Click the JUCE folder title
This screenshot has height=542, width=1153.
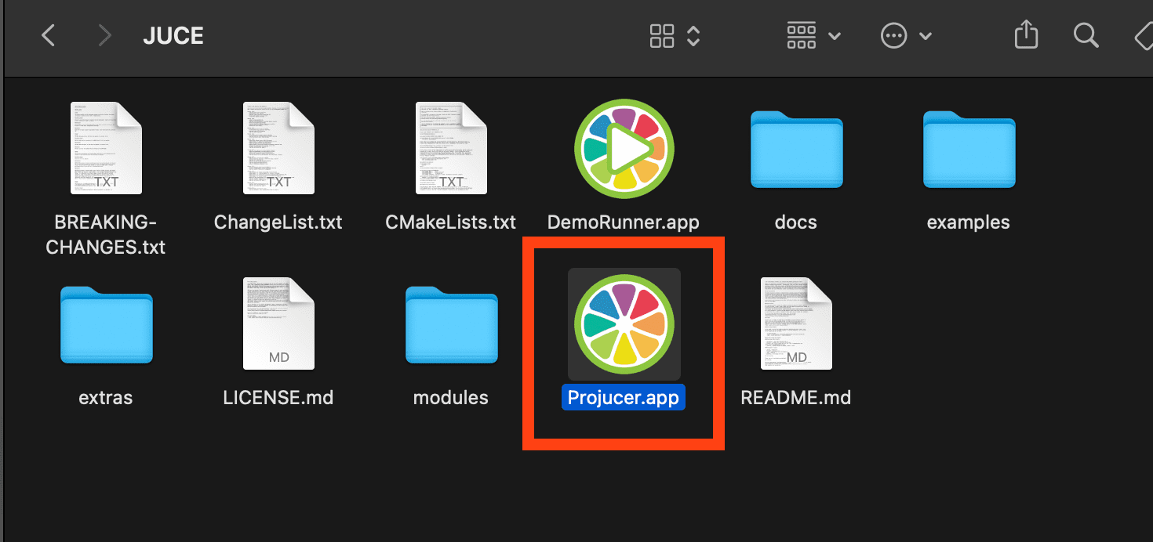[x=173, y=36]
